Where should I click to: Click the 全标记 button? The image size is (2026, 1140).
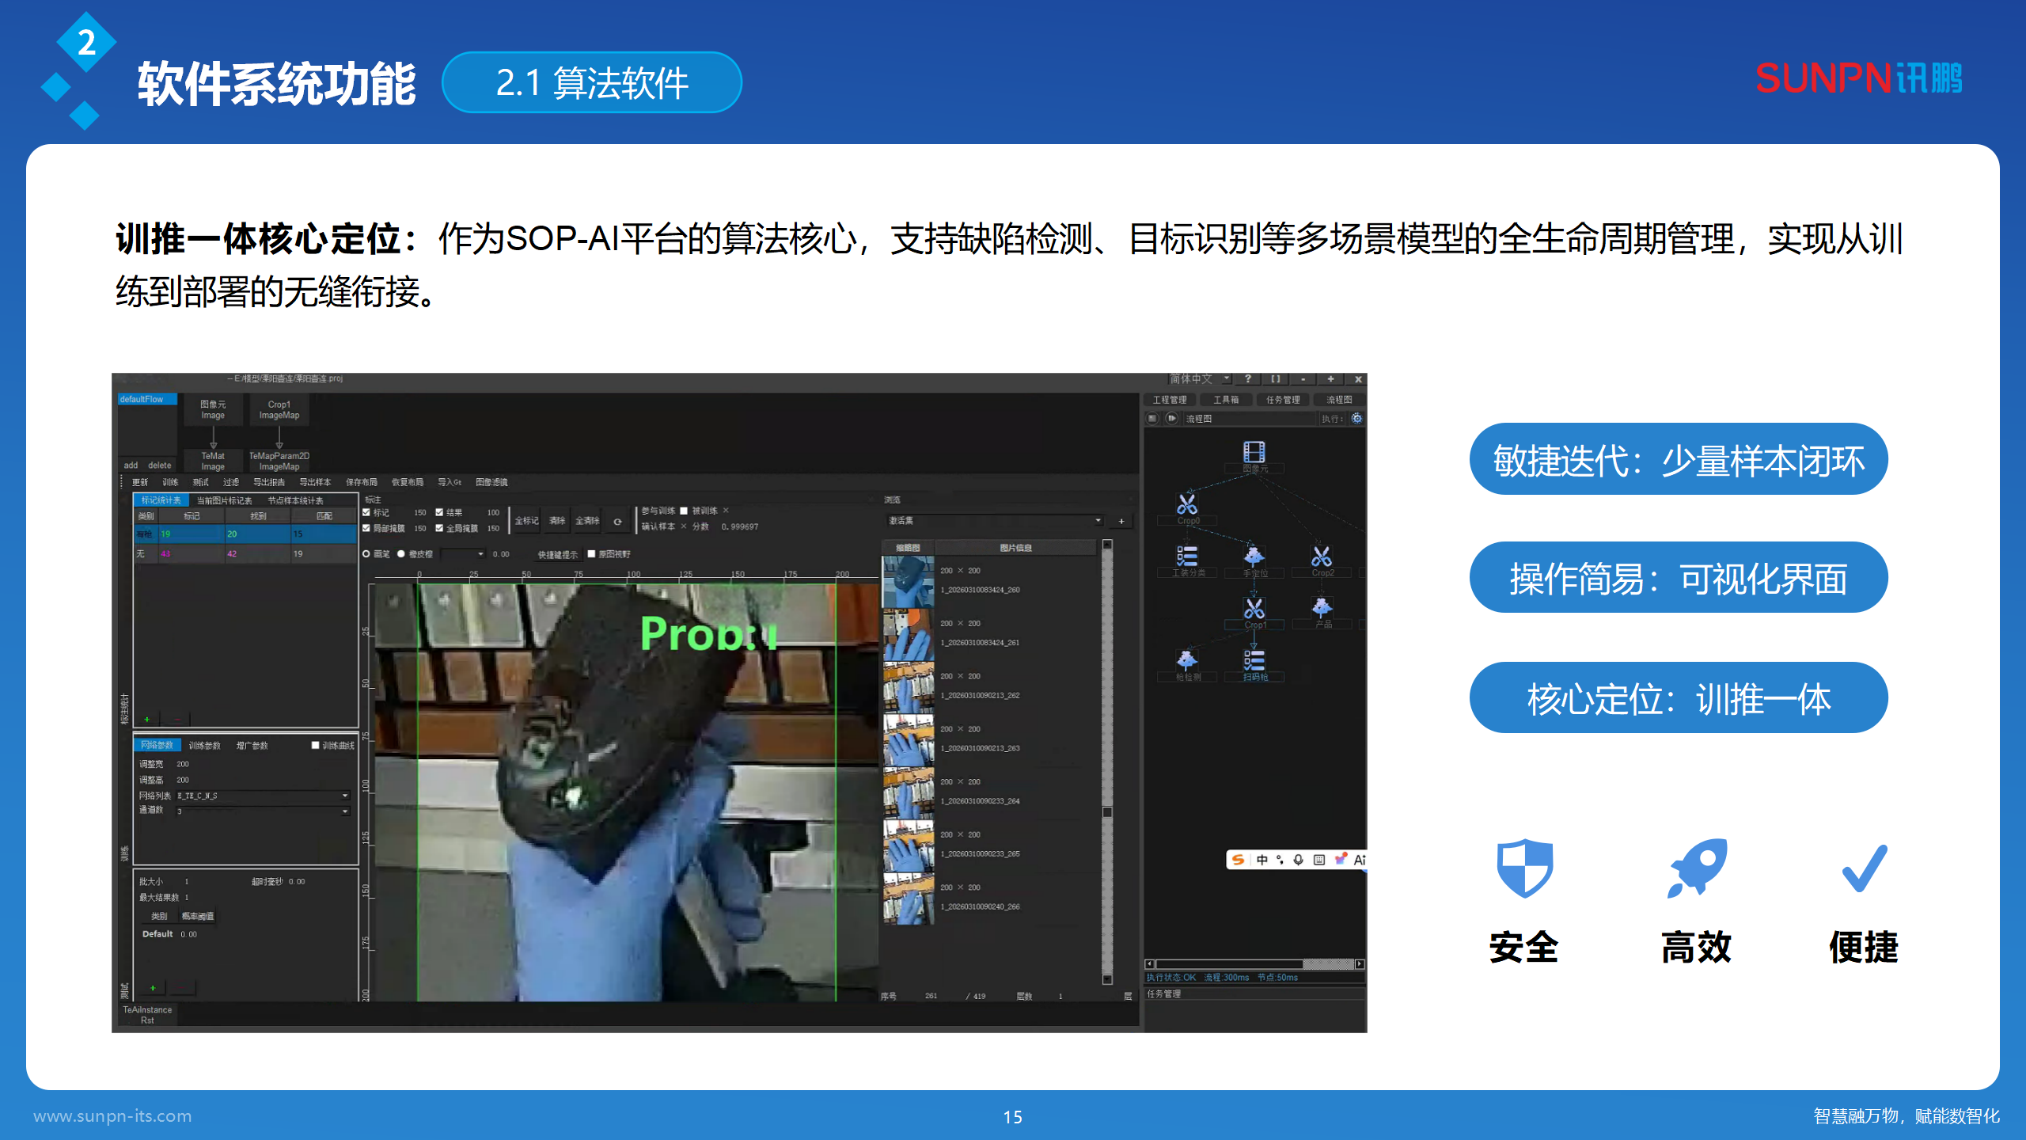pyautogui.click(x=526, y=522)
